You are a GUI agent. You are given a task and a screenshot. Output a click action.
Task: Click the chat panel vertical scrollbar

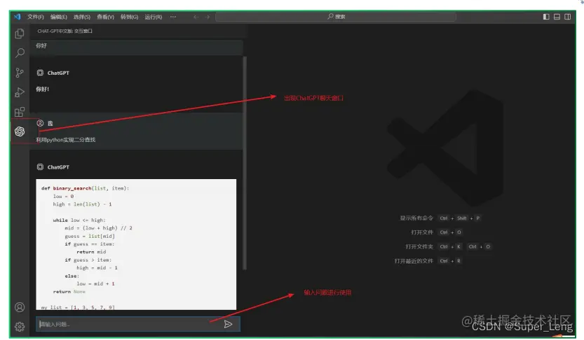(x=245, y=163)
